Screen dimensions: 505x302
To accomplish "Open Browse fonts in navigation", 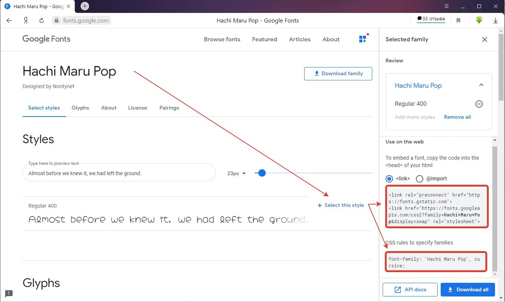I will tap(222, 39).
